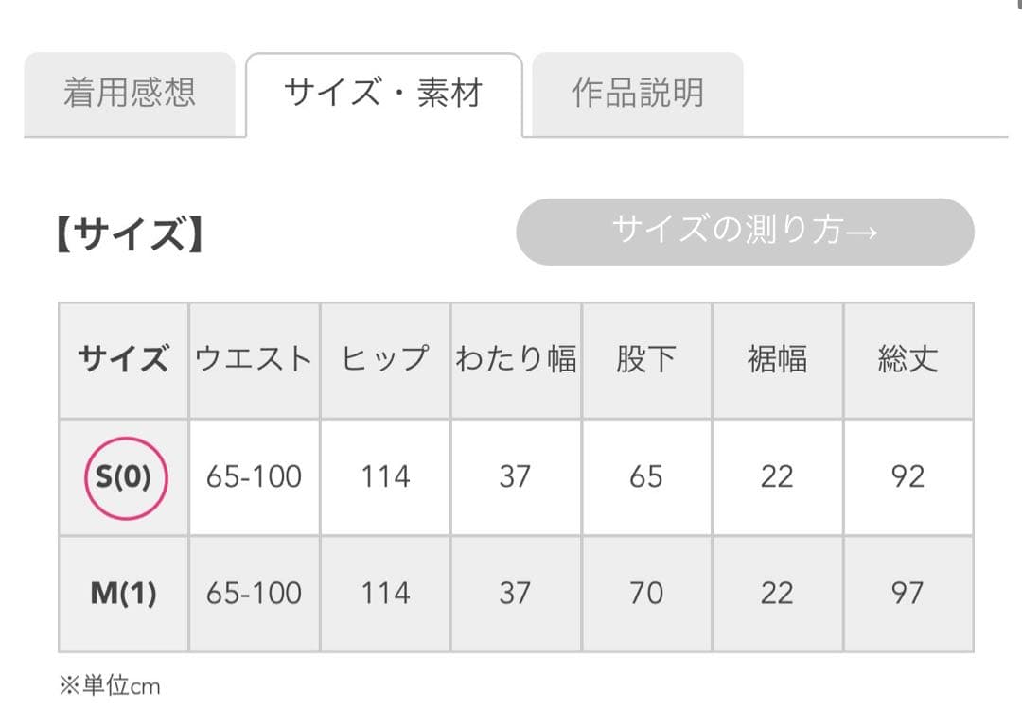Select the circled S(0) size

(x=123, y=476)
